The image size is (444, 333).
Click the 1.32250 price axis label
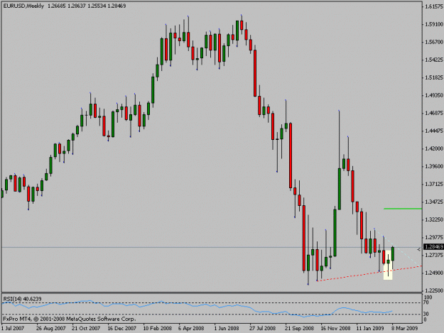(x=434, y=219)
